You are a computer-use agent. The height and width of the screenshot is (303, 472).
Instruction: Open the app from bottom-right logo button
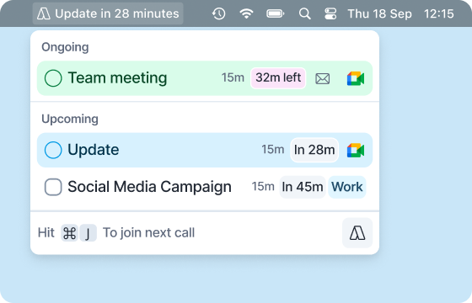point(357,233)
